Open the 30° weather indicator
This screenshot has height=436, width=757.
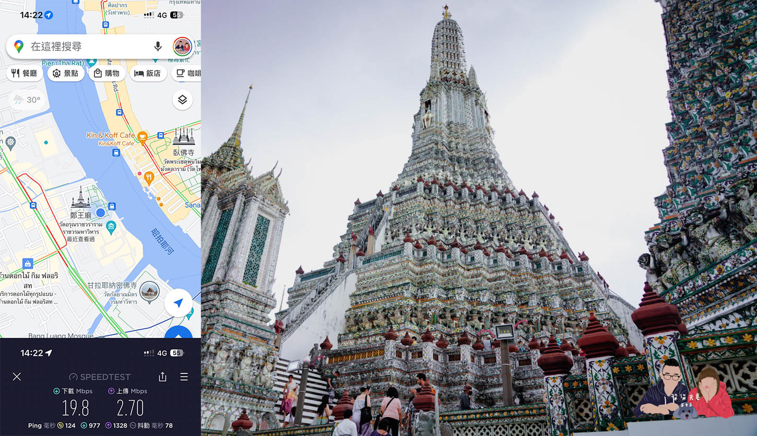tap(27, 100)
